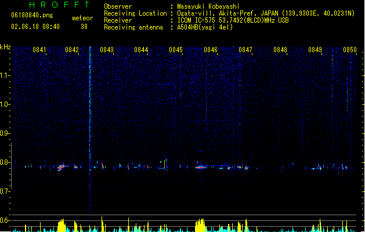Screen dimensions: 365x232
Task: Click the 0846 time marker
Action: point(211,50)
